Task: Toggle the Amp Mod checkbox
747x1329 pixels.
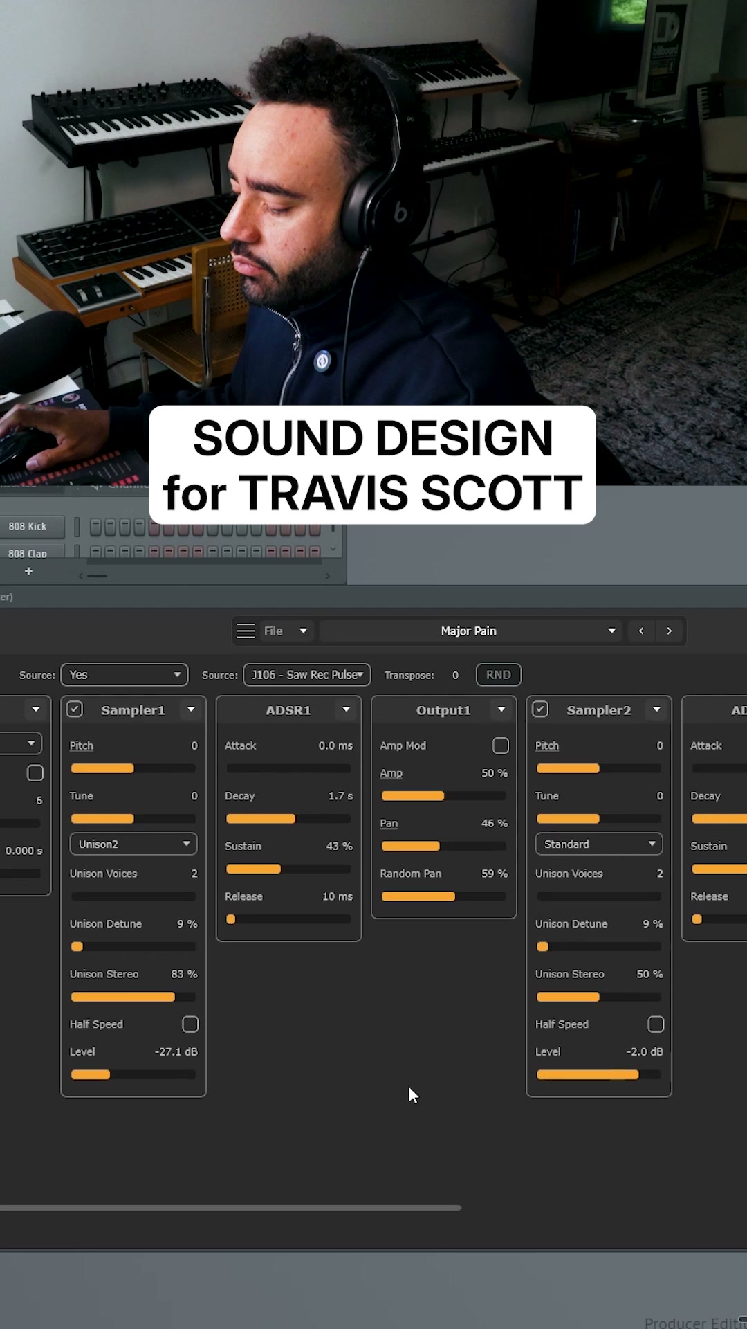Action: [501, 745]
